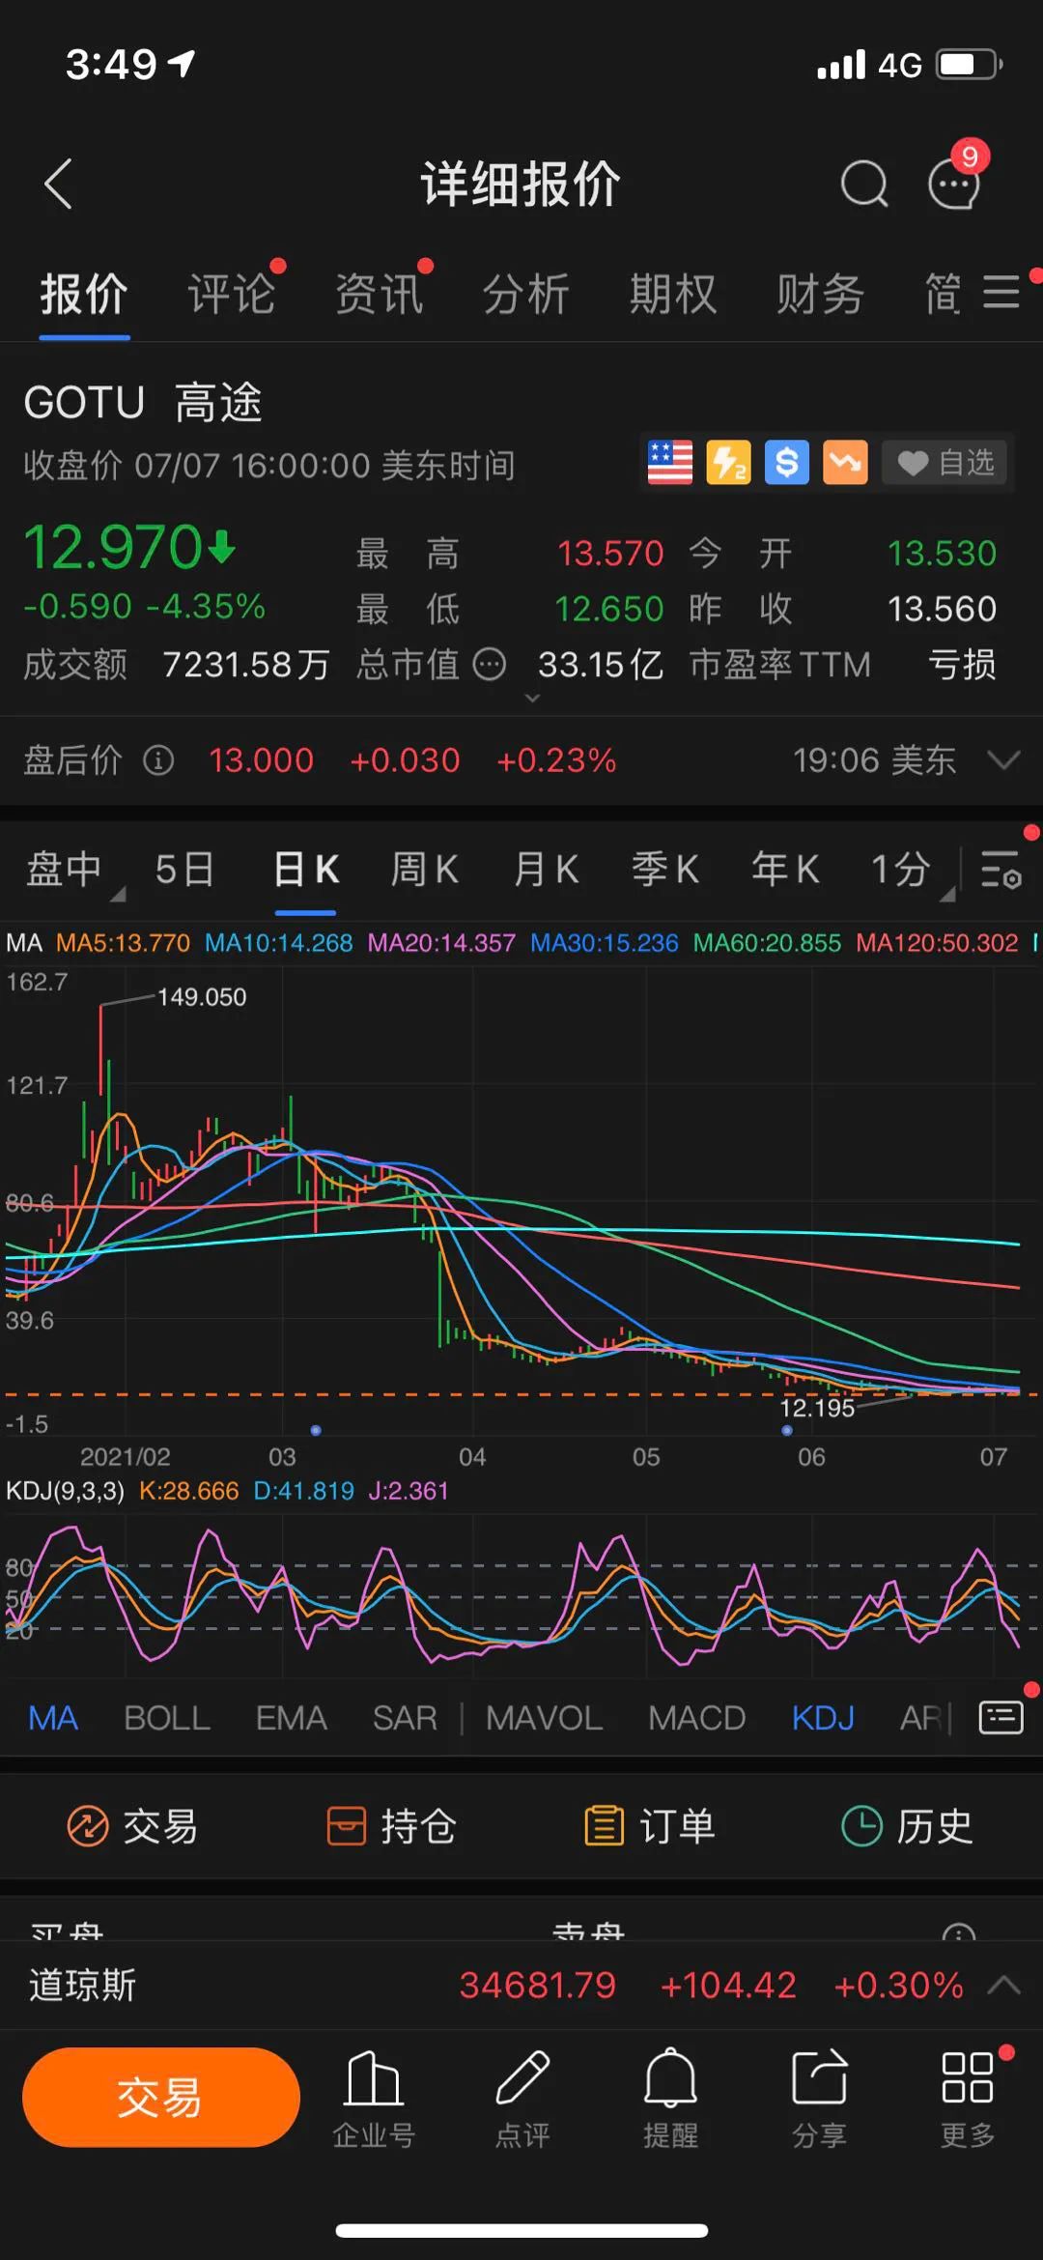Switch sub-chart to MAVOL indicator
Viewport: 1043px width, 2260px height.
[544, 1718]
